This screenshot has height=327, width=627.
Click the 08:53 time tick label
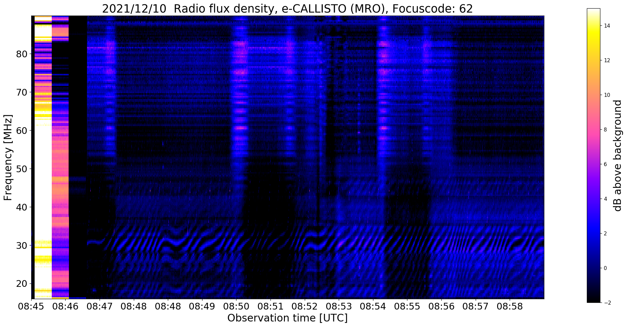coord(339,306)
